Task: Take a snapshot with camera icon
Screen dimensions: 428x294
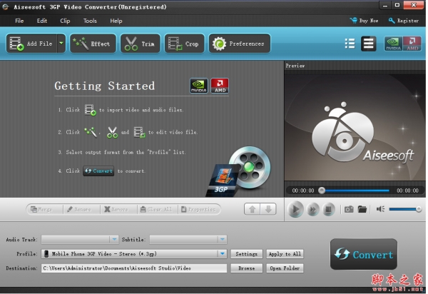Action: (x=349, y=209)
